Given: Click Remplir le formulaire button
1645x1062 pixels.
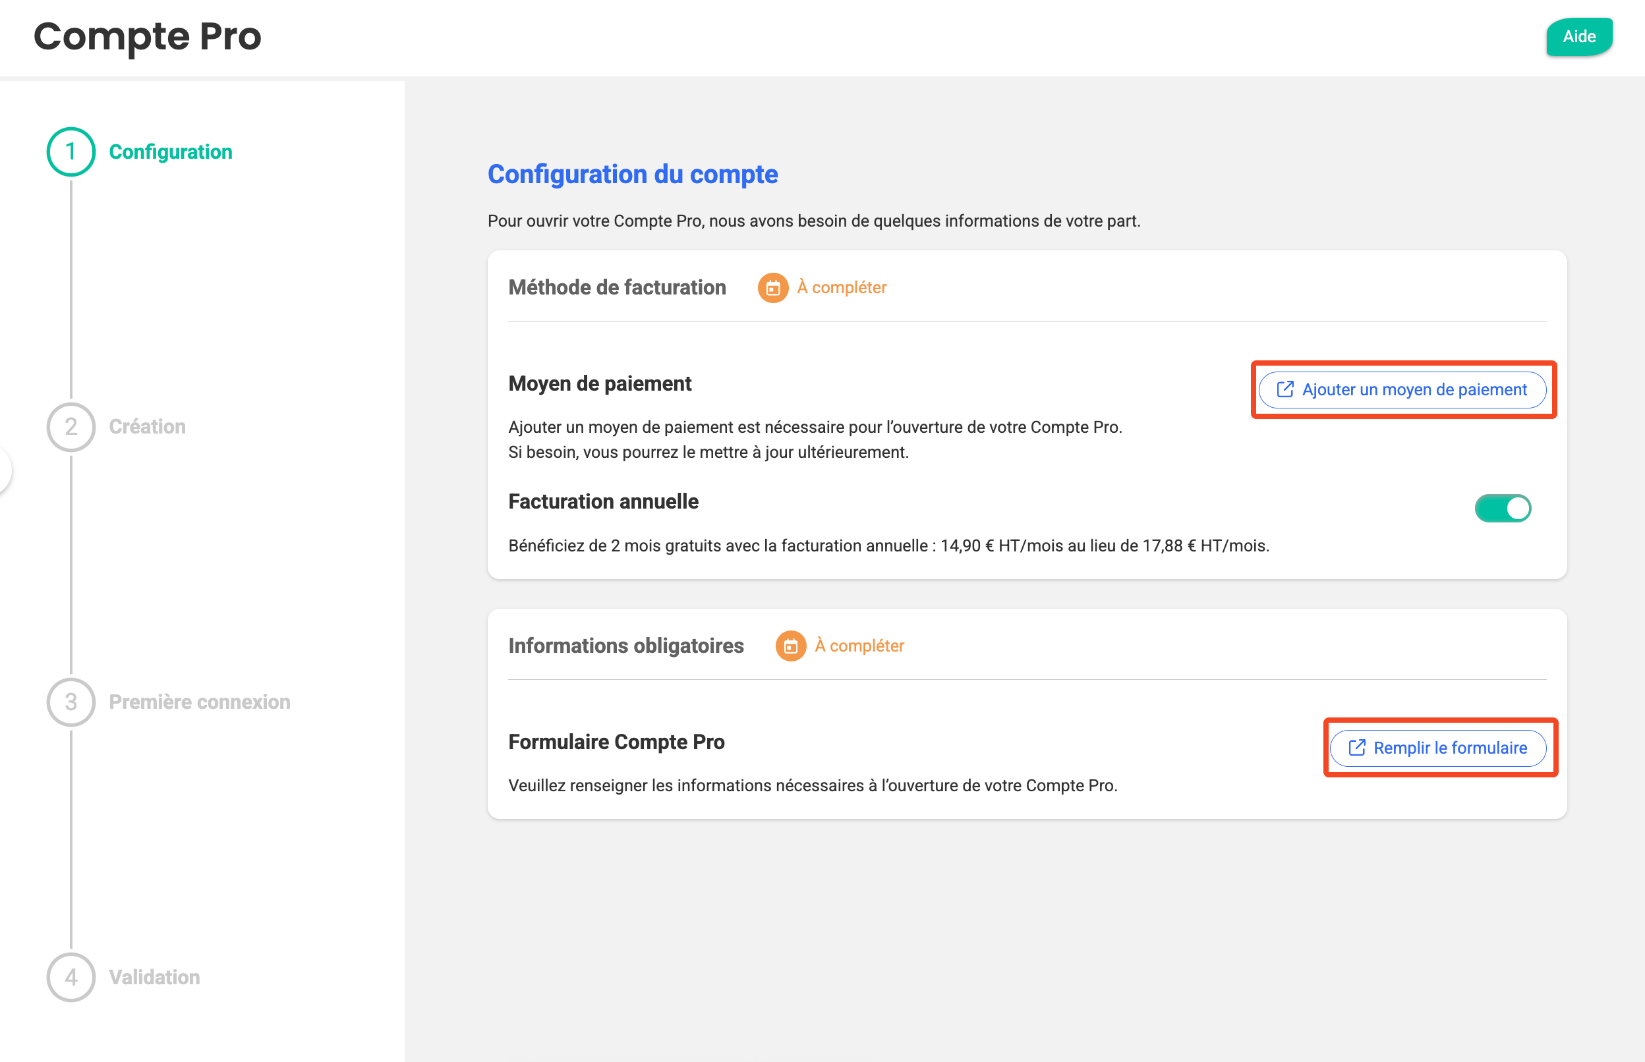Looking at the screenshot, I should pyautogui.click(x=1438, y=748).
